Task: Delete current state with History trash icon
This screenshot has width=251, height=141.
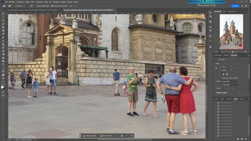Action: (x=246, y=139)
